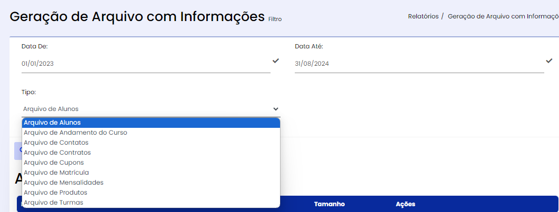The image size is (559, 212).
Task: Click the Ações column header
Action: pyautogui.click(x=405, y=204)
